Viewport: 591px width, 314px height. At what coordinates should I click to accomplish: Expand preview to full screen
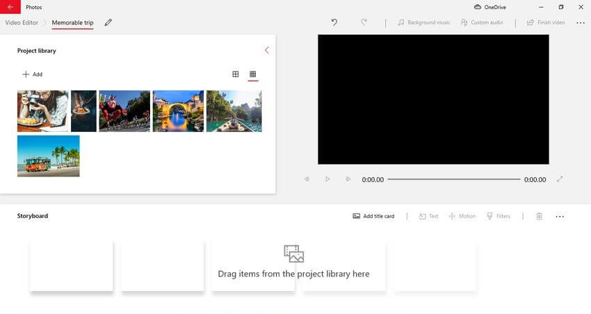point(560,179)
